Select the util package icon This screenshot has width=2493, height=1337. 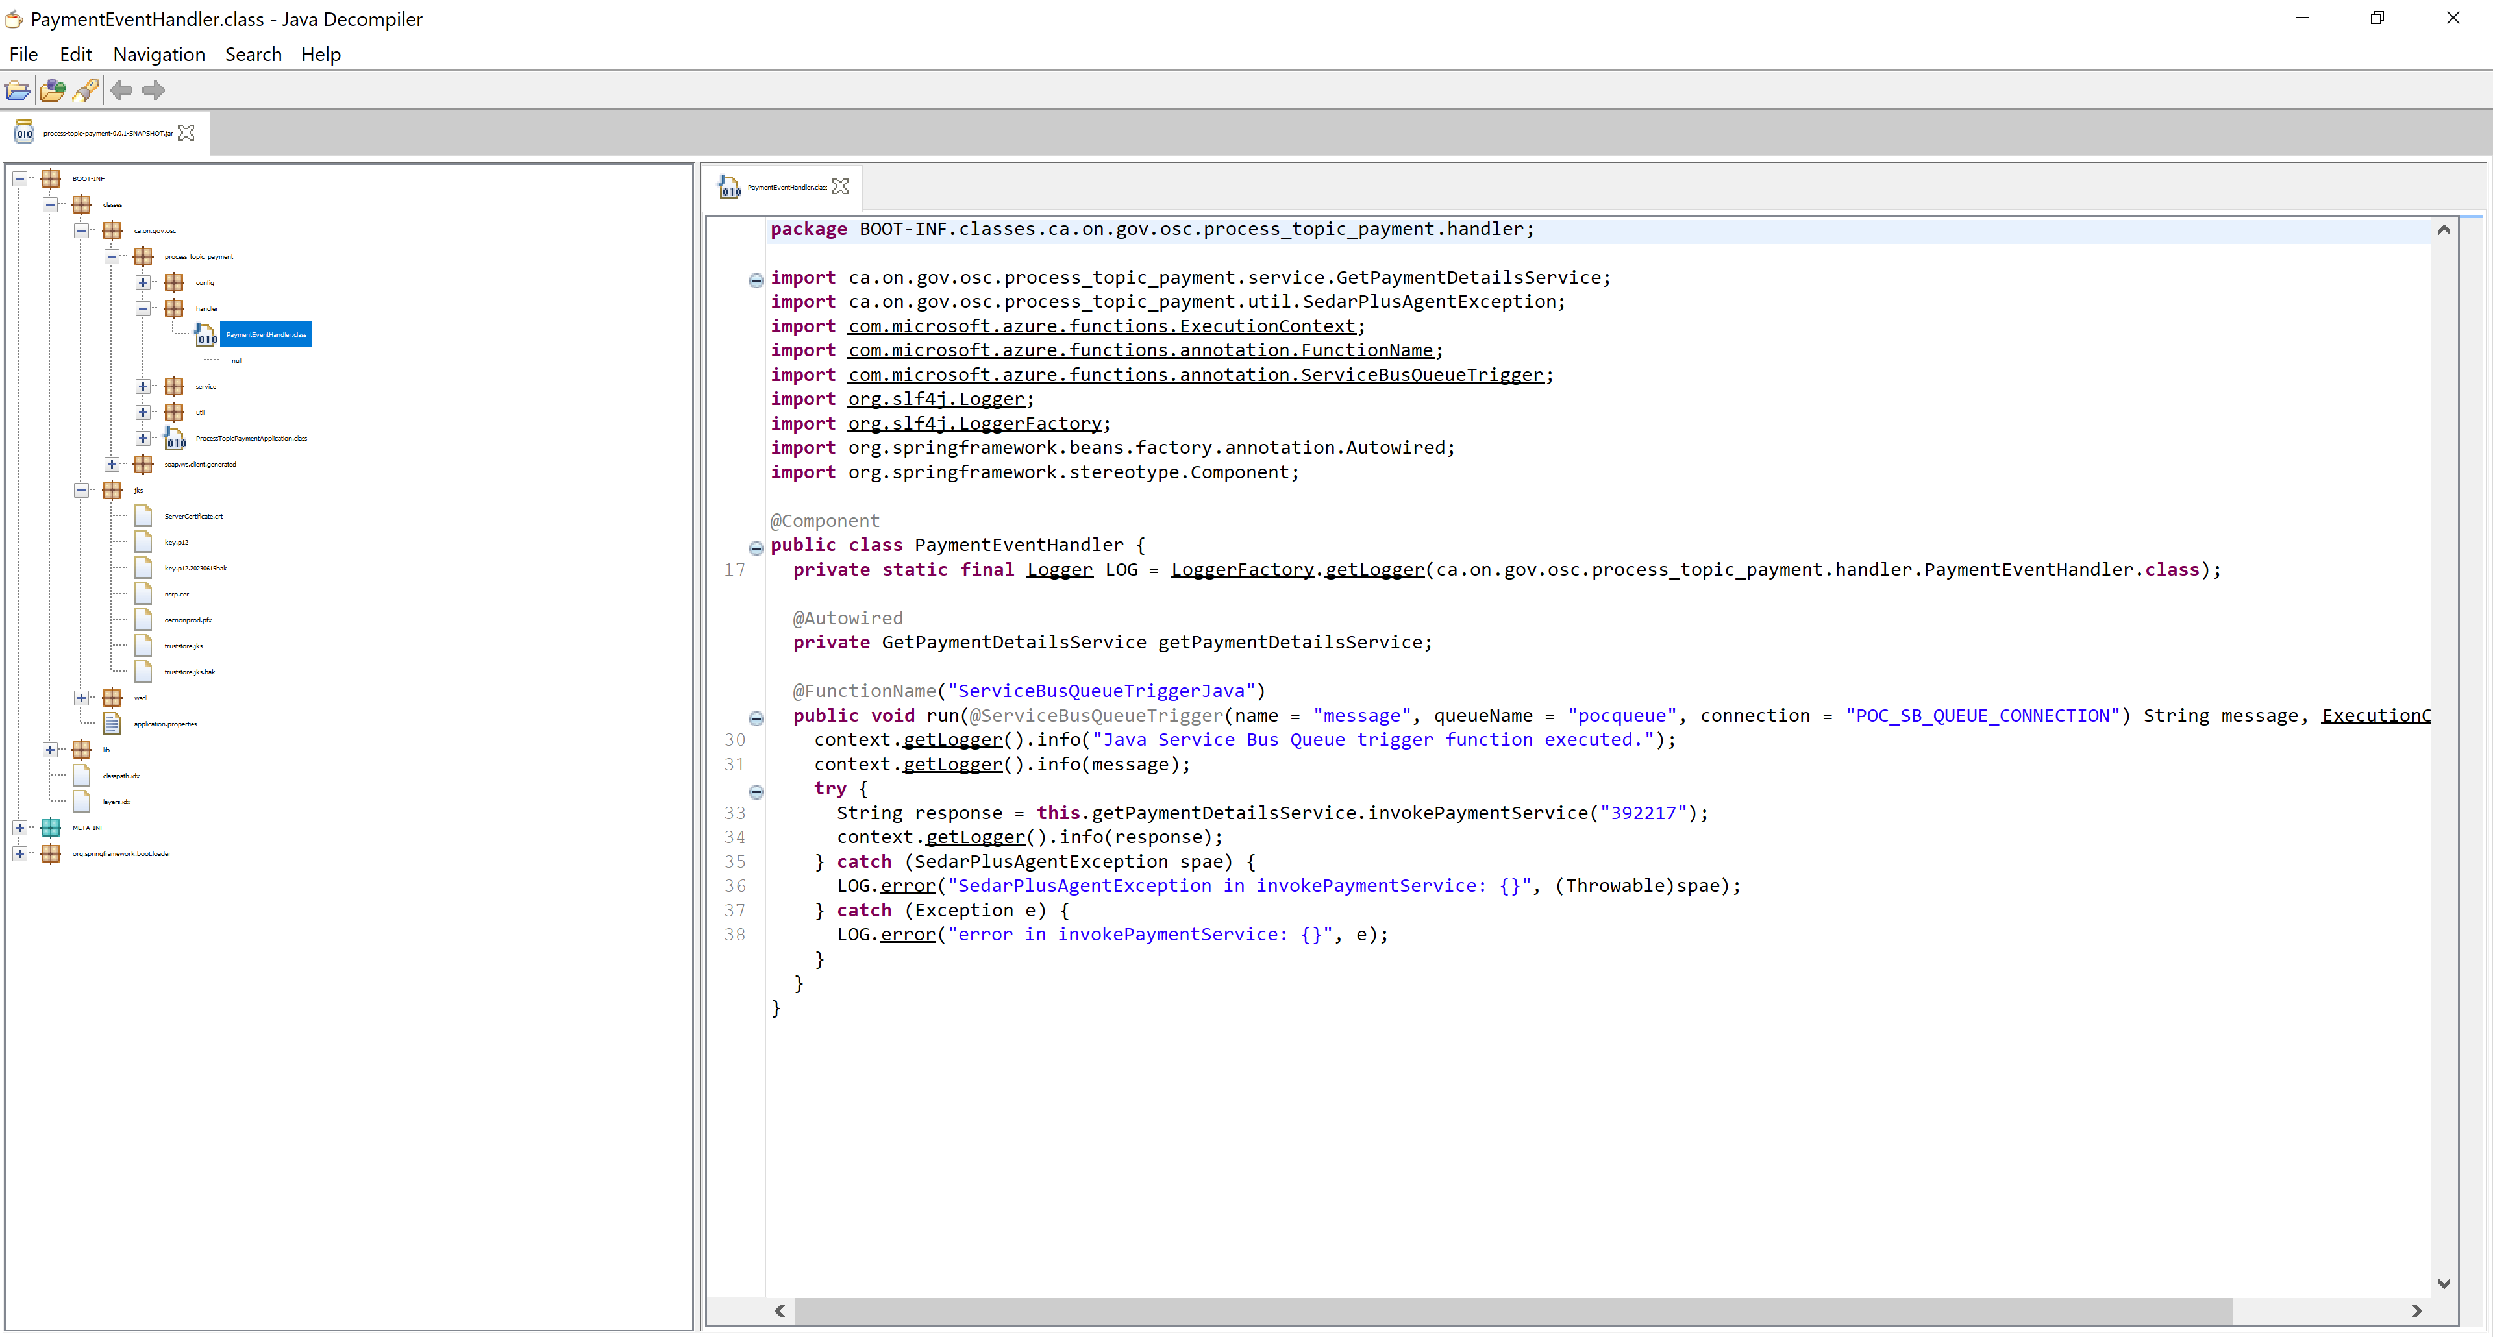point(174,413)
